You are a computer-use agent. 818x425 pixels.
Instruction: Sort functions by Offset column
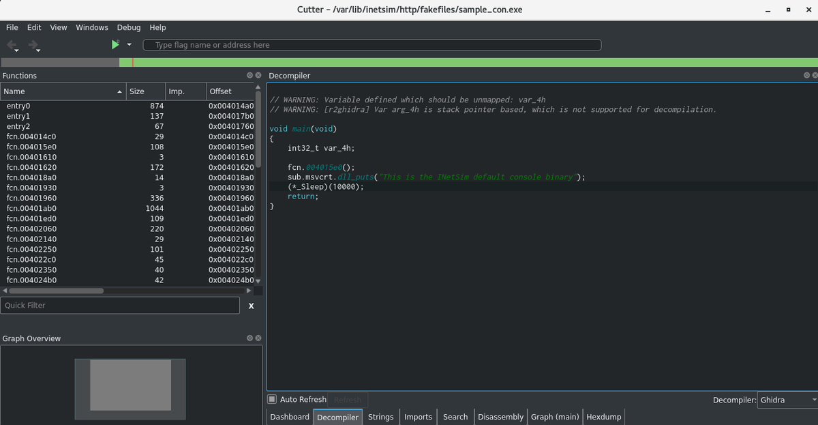coord(230,91)
